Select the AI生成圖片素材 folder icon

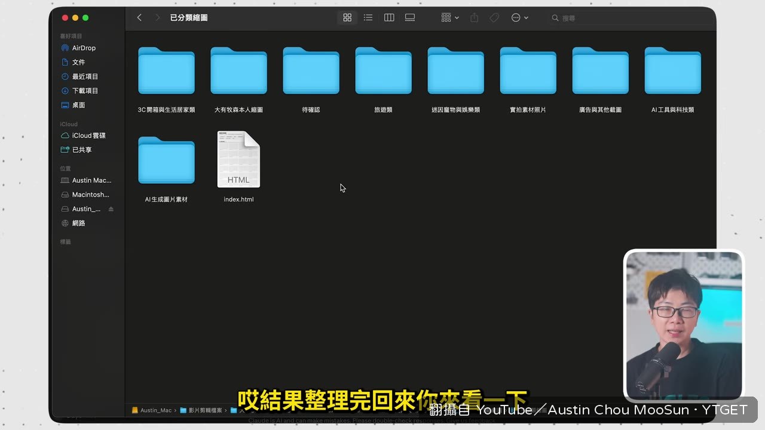(166, 160)
